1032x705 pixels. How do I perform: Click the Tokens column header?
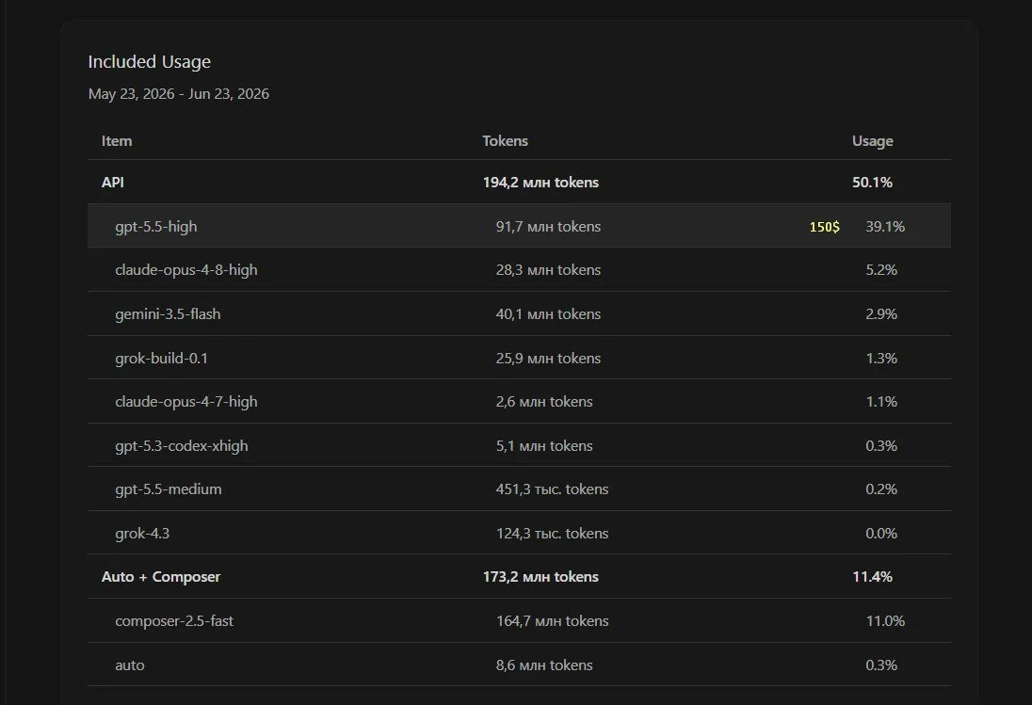click(505, 141)
